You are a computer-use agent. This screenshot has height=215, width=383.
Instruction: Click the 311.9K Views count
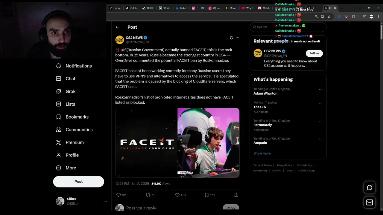click(161, 184)
